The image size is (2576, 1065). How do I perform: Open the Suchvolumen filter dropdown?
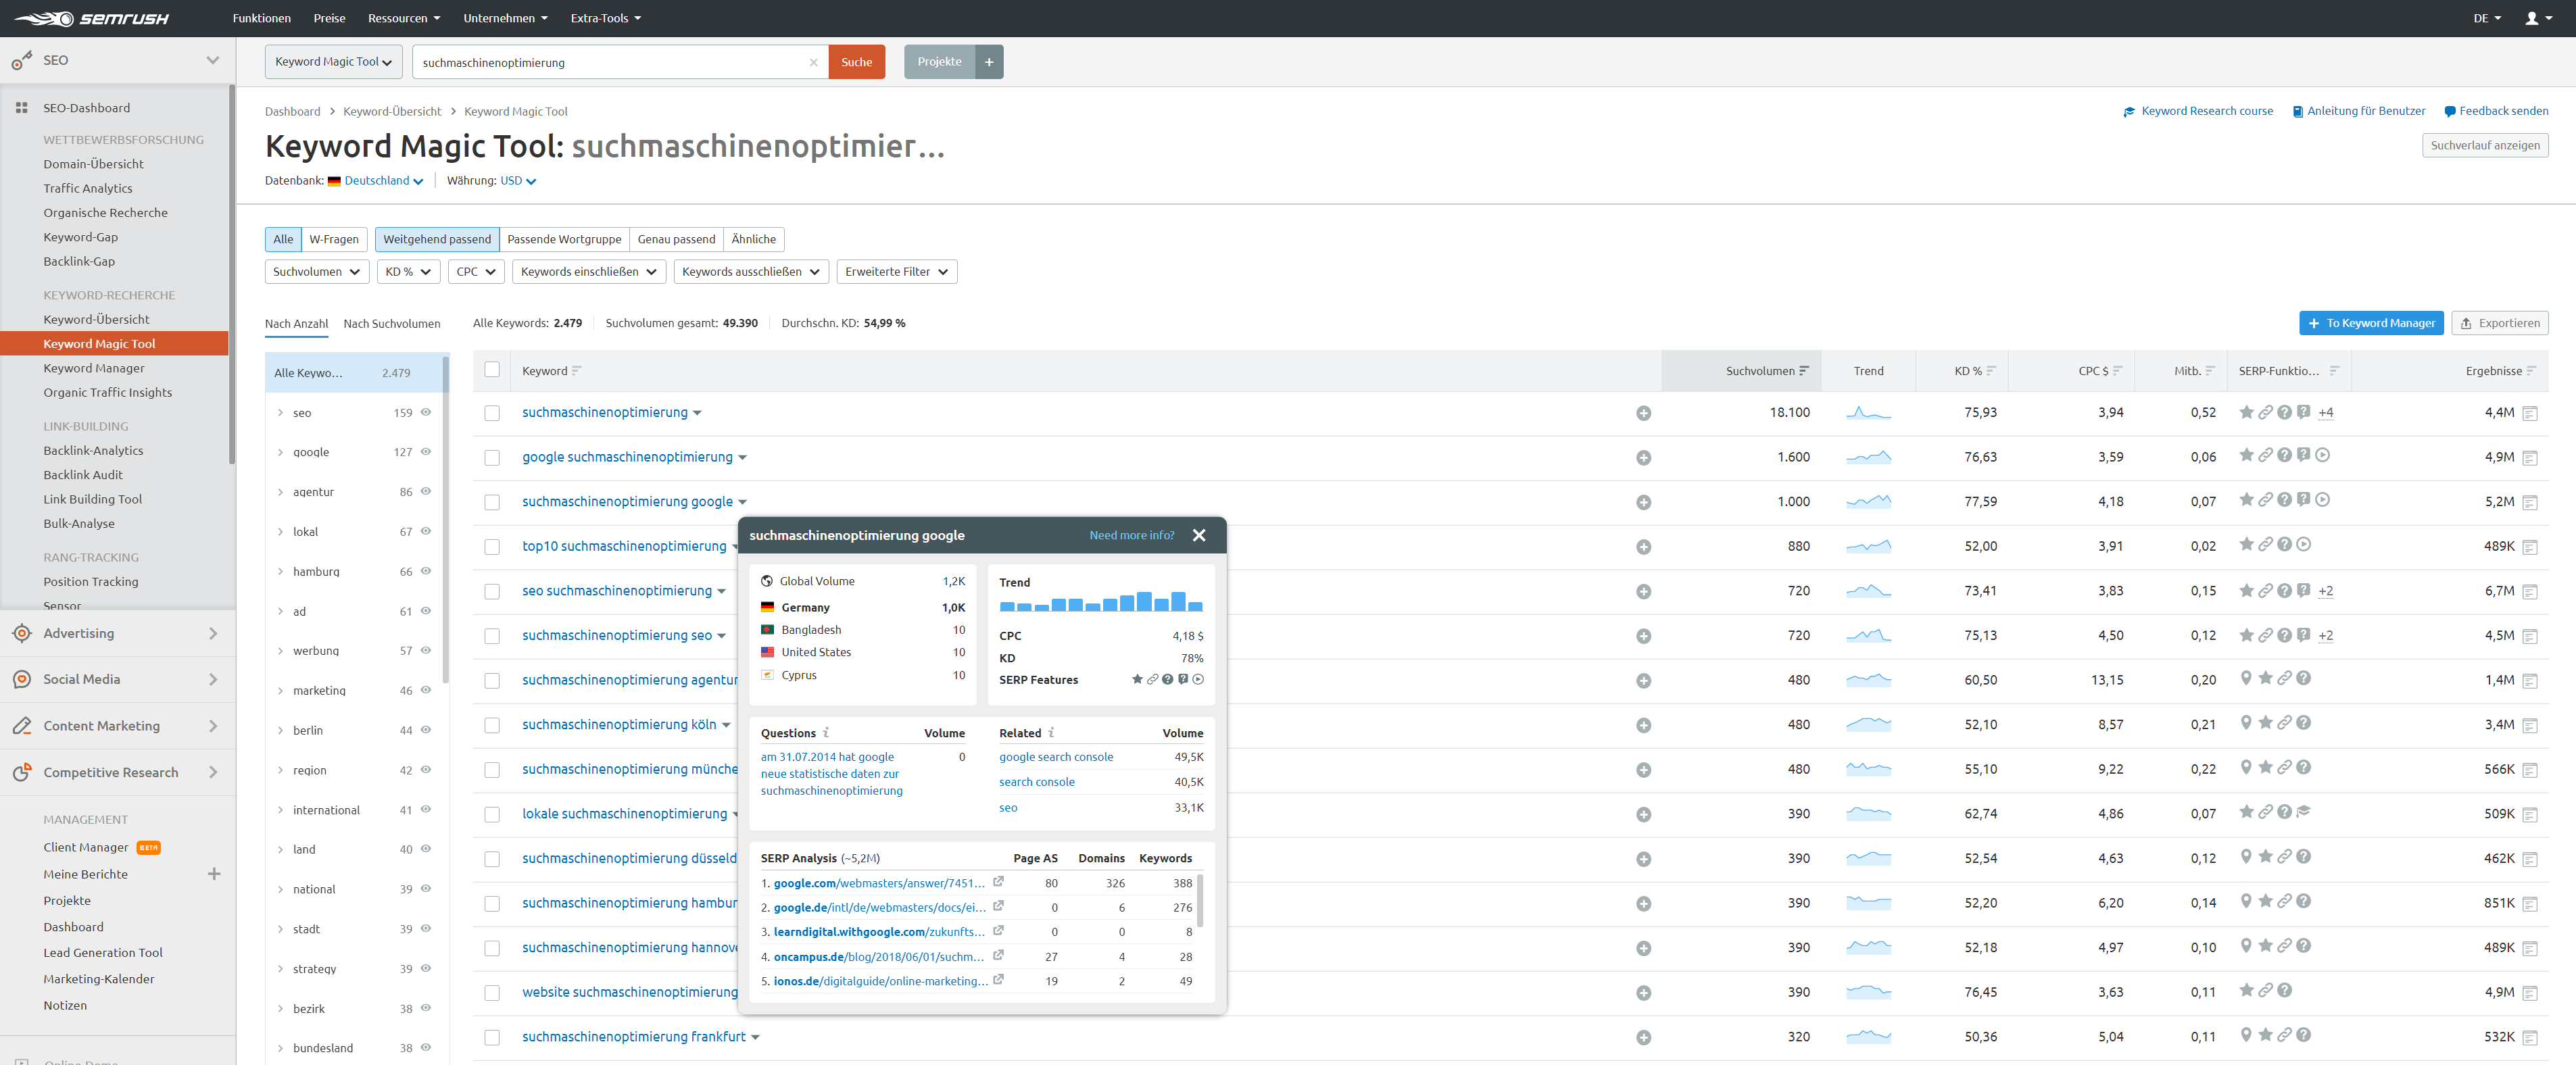tap(316, 272)
